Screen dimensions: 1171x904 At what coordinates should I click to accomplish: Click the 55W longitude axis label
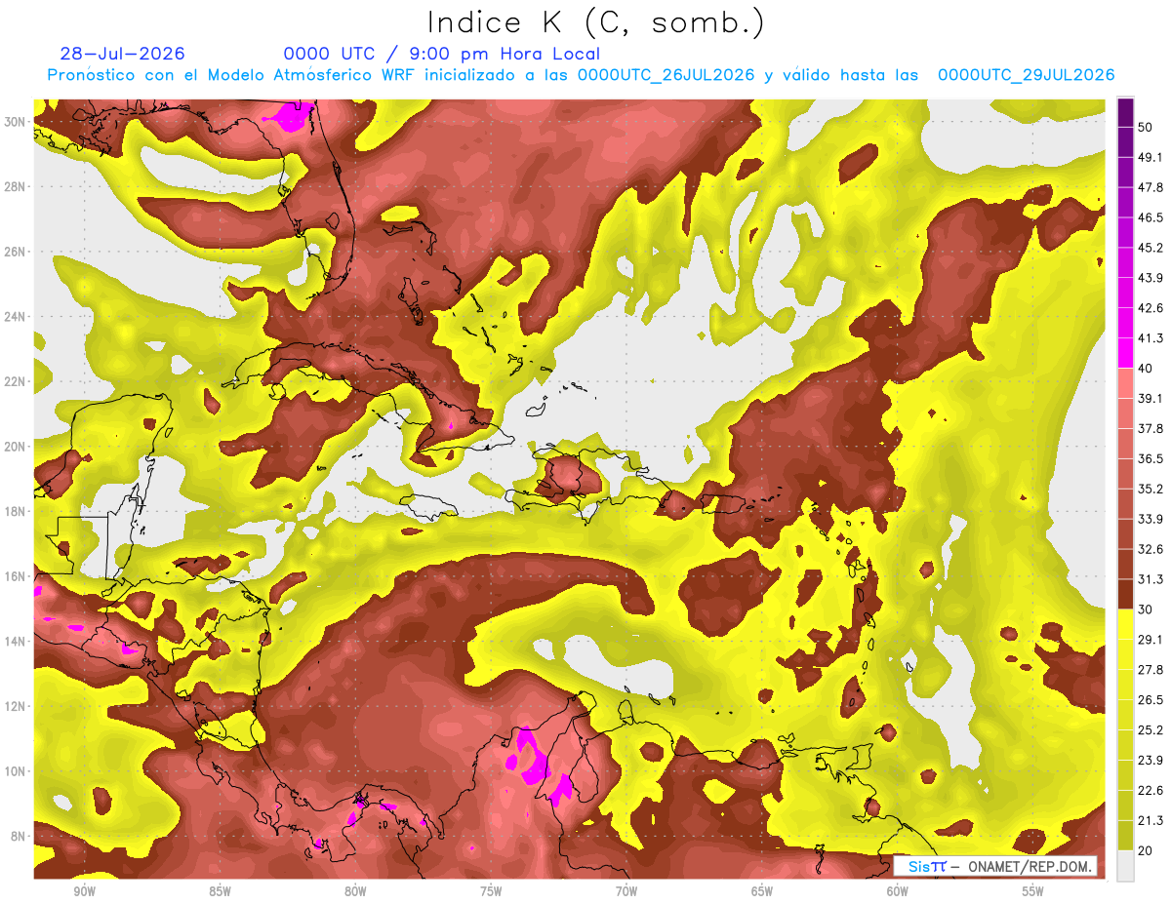tap(1033, 891)
